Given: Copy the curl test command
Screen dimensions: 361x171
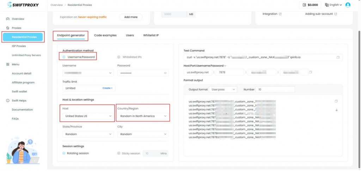Looking at the screenshot, I should coord(338,57).
